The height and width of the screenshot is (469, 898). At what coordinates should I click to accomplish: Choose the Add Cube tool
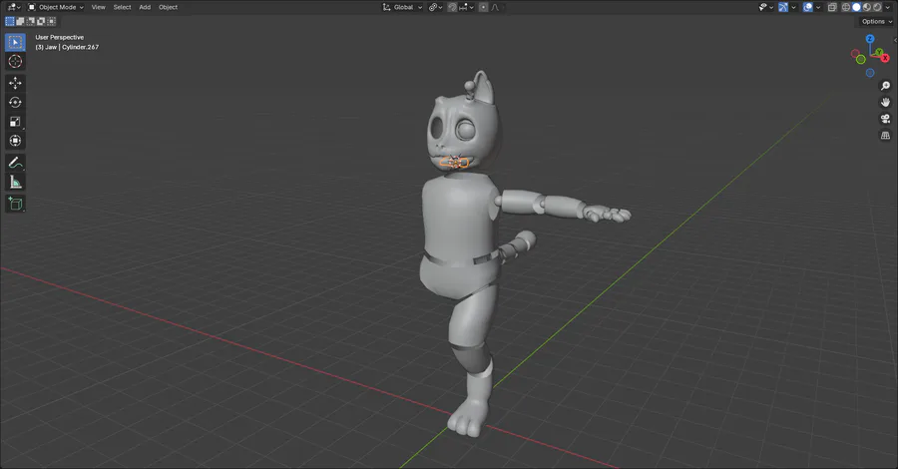pos(15,204)
